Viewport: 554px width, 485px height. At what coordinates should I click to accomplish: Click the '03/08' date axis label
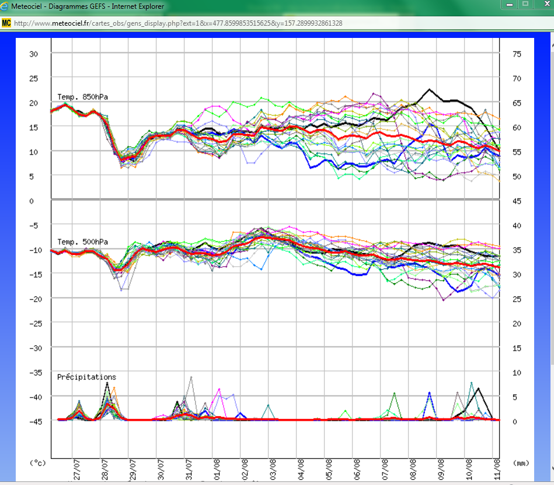[273, 470]
